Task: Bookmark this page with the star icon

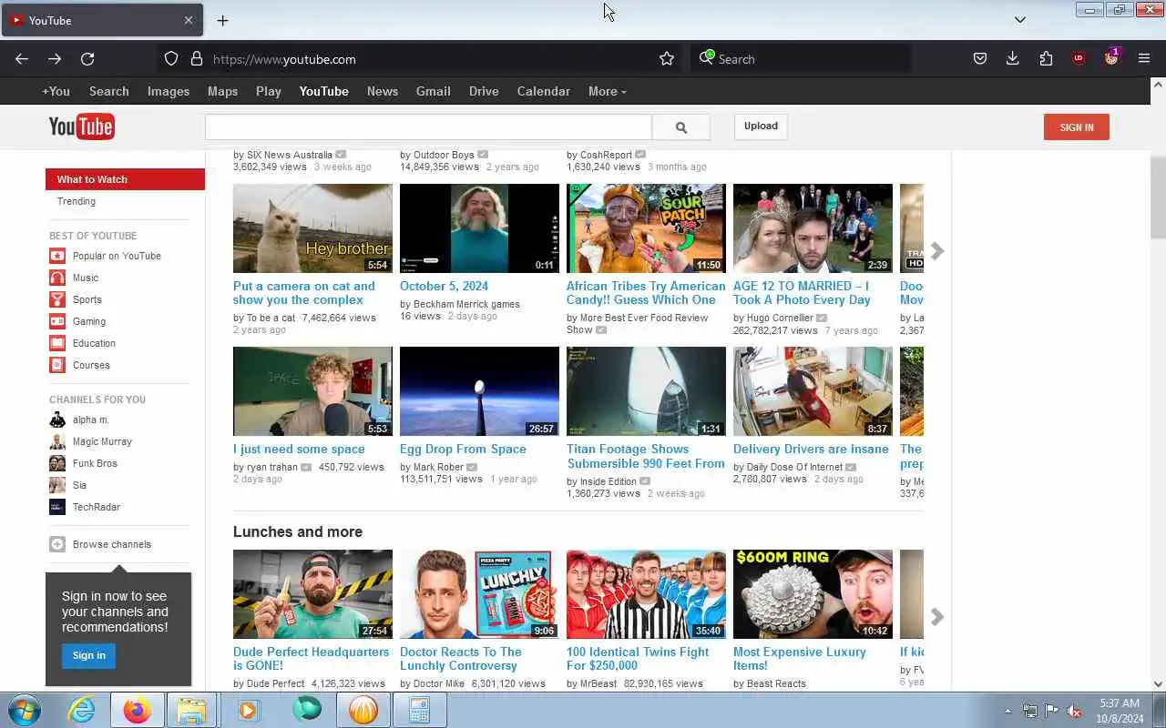Action: click(x=667, y=59)
